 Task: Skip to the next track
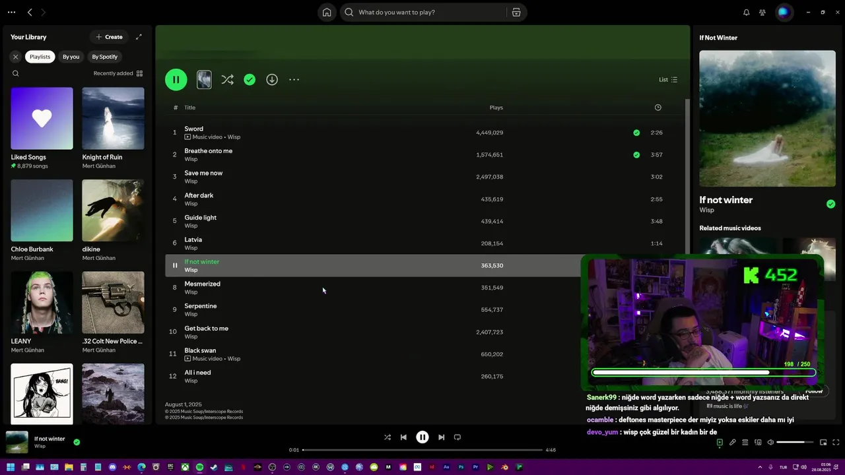441,437
